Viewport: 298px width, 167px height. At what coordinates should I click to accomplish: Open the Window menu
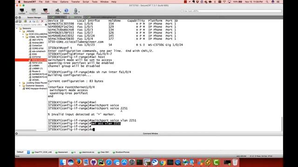click(104, 2)
